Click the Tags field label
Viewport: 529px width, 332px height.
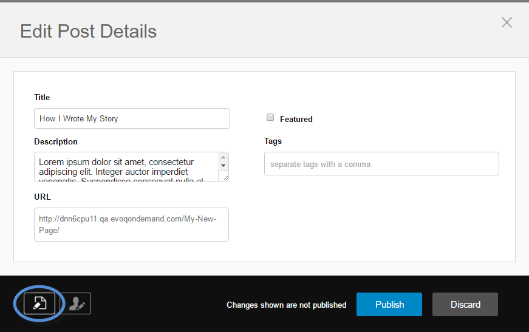[x=273, y=141]
